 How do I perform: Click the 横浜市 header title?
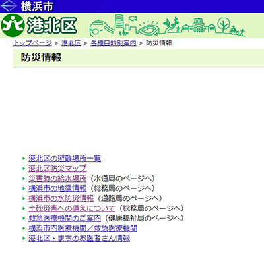pos(37,6)
